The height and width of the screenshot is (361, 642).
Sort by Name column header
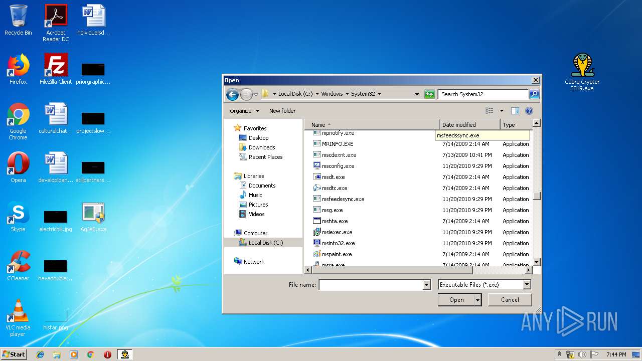(x=372, y=125)
